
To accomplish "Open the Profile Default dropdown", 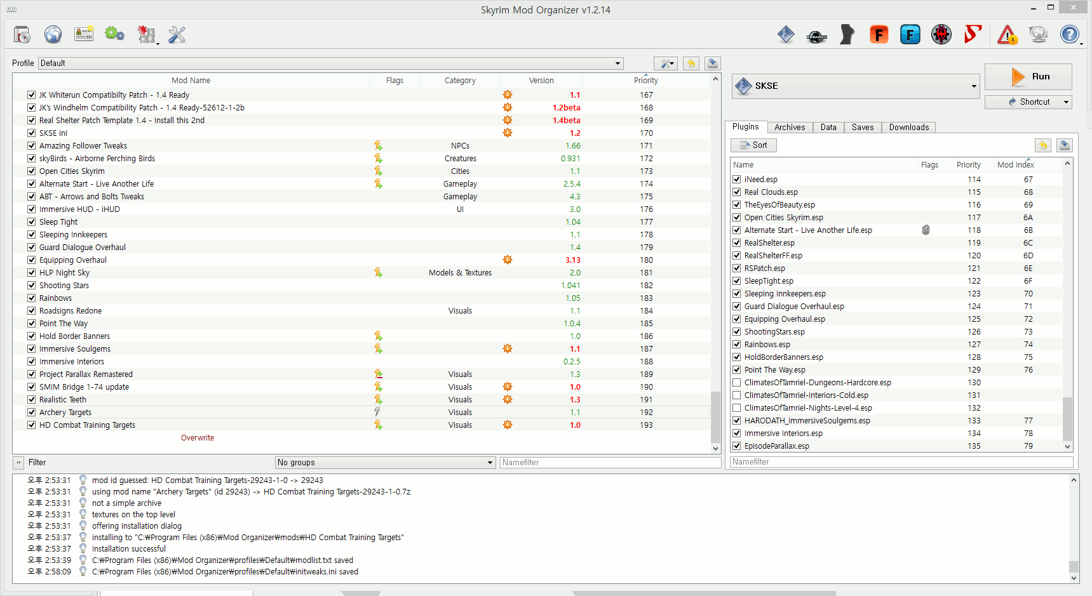I will 331,63.
